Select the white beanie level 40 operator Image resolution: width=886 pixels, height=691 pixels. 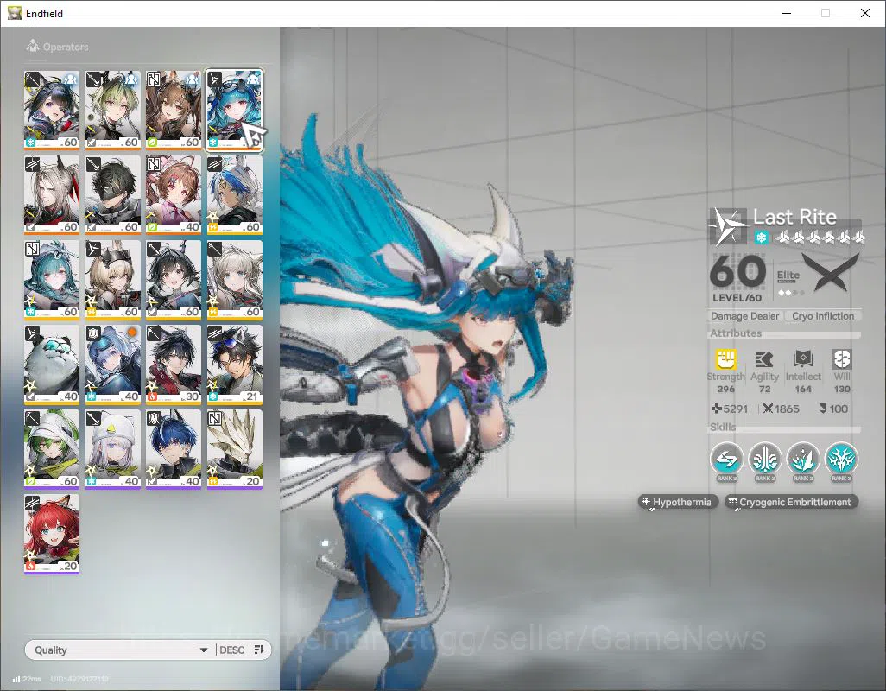(x=112, y=448)
